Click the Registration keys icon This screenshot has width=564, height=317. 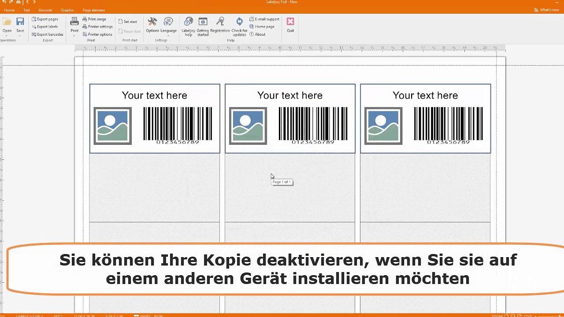pos(220,22)
